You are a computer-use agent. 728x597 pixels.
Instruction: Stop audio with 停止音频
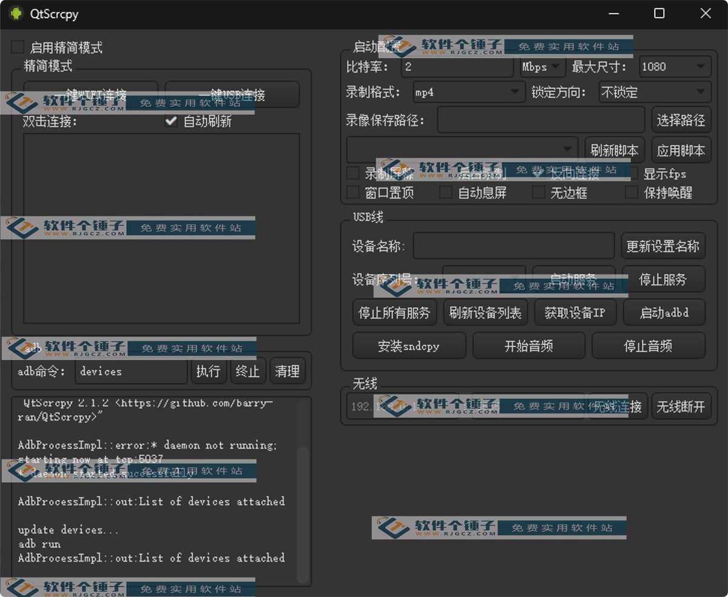coord(649,346)
